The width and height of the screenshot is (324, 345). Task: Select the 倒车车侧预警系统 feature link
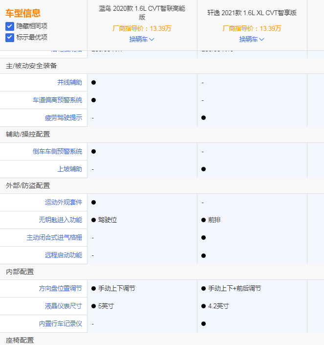(57, 152)
